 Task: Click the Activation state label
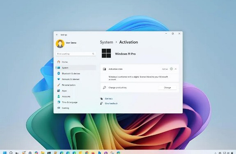click(116, 69)
